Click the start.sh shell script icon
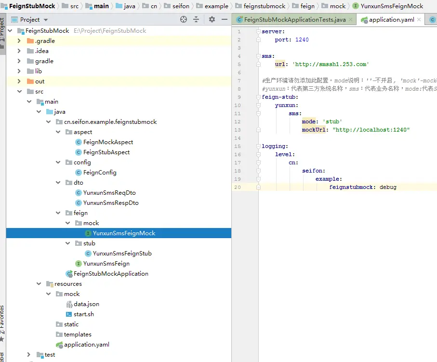The height and width of the screenshot is (362, 437). pyautogui.click(x=69, y=314)
